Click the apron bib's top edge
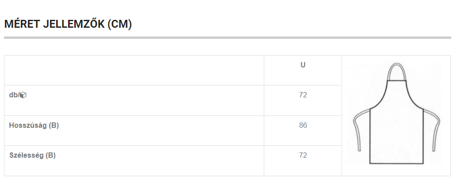 pyautogui.click(x=397, y=81)
